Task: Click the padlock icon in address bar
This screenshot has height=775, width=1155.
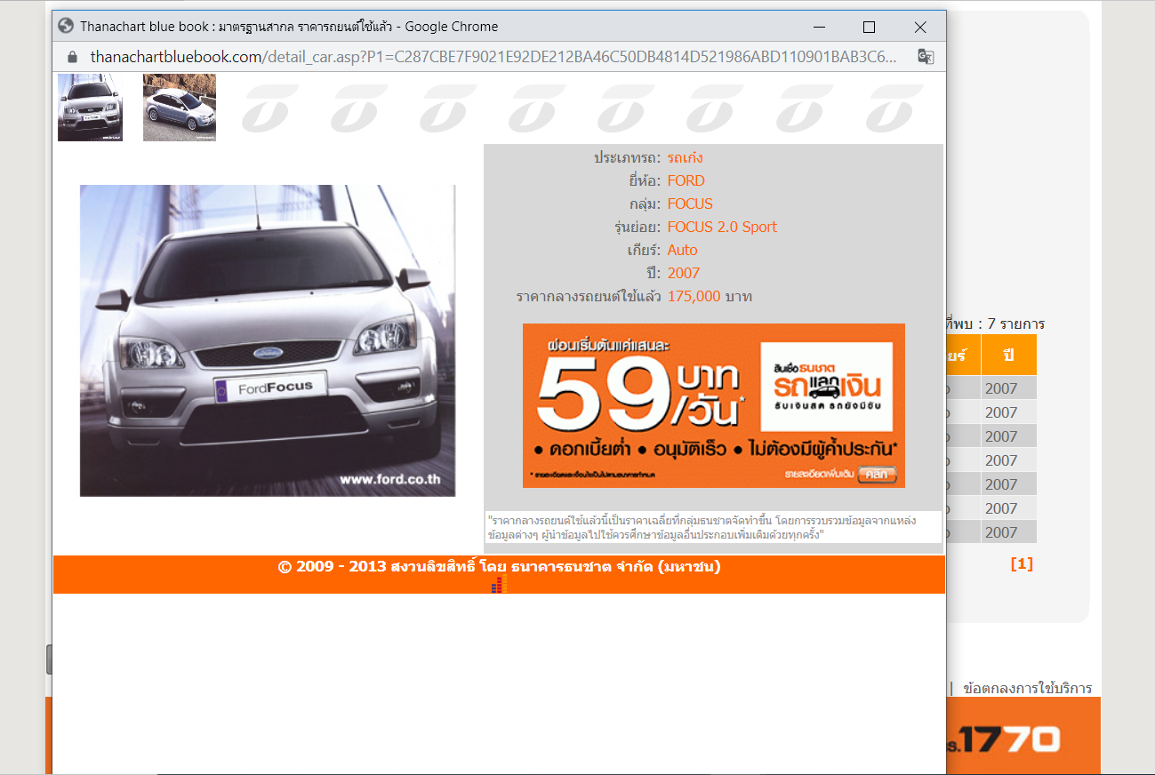Action: (73, 57)
